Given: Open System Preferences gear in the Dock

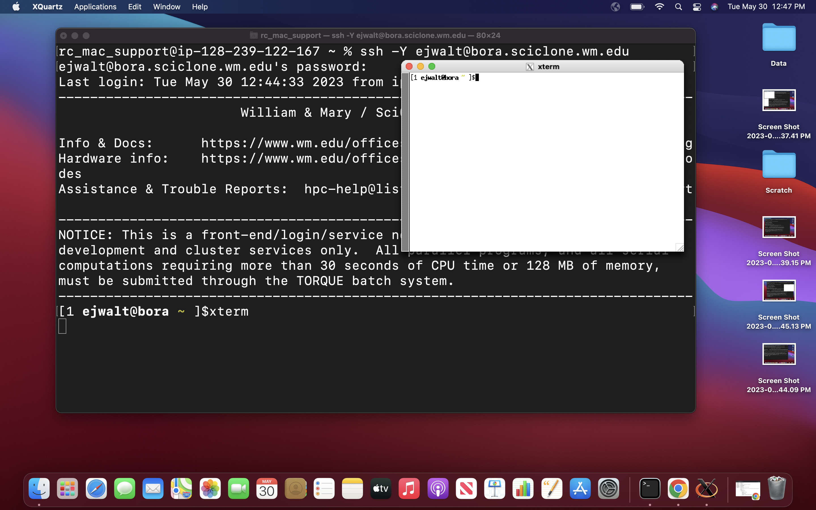Looking at the screenshot, I should click(608, 488).
